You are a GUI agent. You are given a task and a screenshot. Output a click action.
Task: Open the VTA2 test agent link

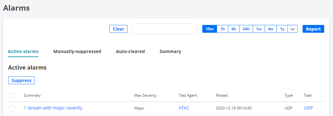coord(184,108)
